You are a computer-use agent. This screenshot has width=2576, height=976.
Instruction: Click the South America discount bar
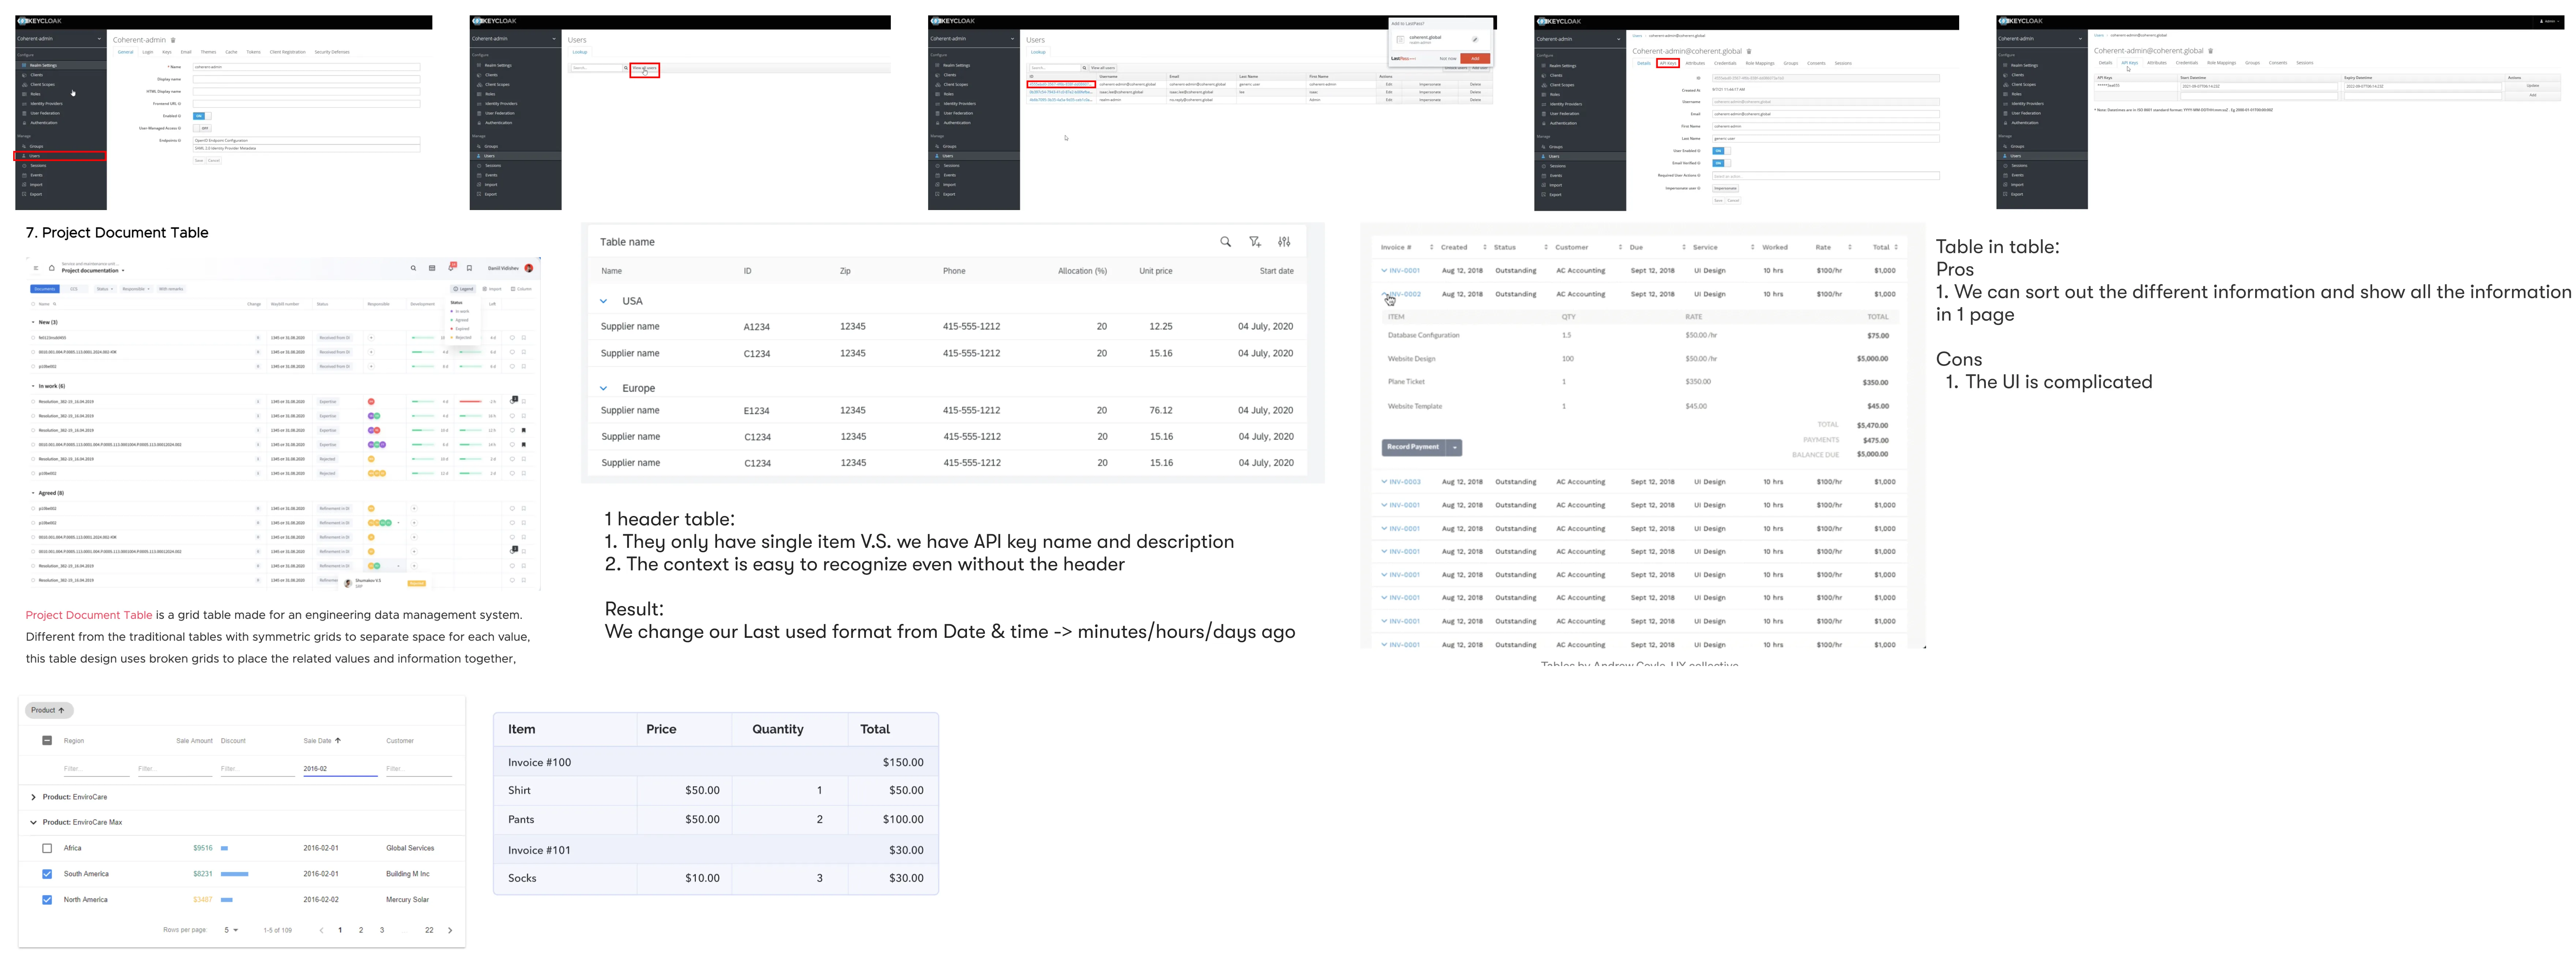pyautogui.click(x=234, y=874)
